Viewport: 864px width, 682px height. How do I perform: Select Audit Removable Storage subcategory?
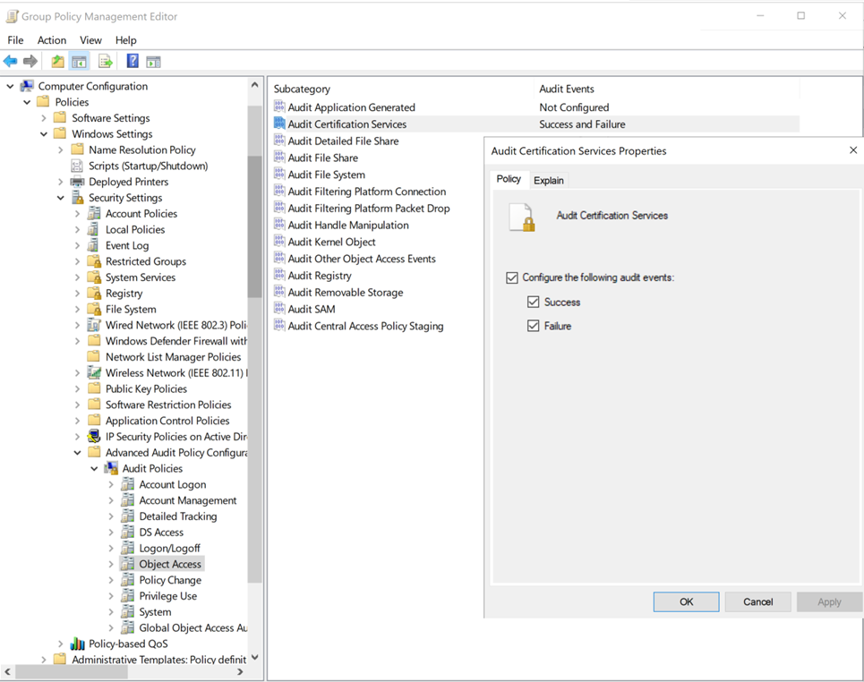tap(345, 293)
